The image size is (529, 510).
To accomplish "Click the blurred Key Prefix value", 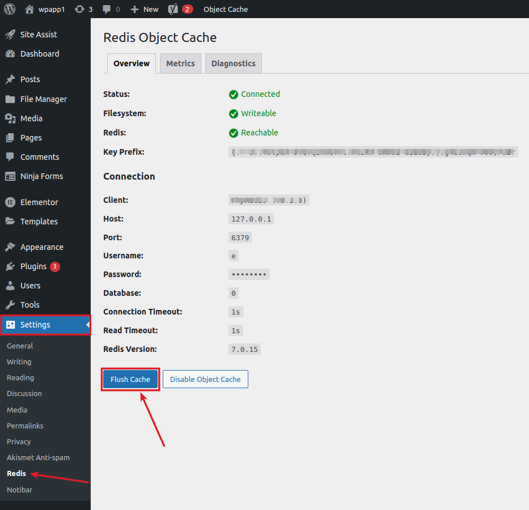I will click(373, 152).
